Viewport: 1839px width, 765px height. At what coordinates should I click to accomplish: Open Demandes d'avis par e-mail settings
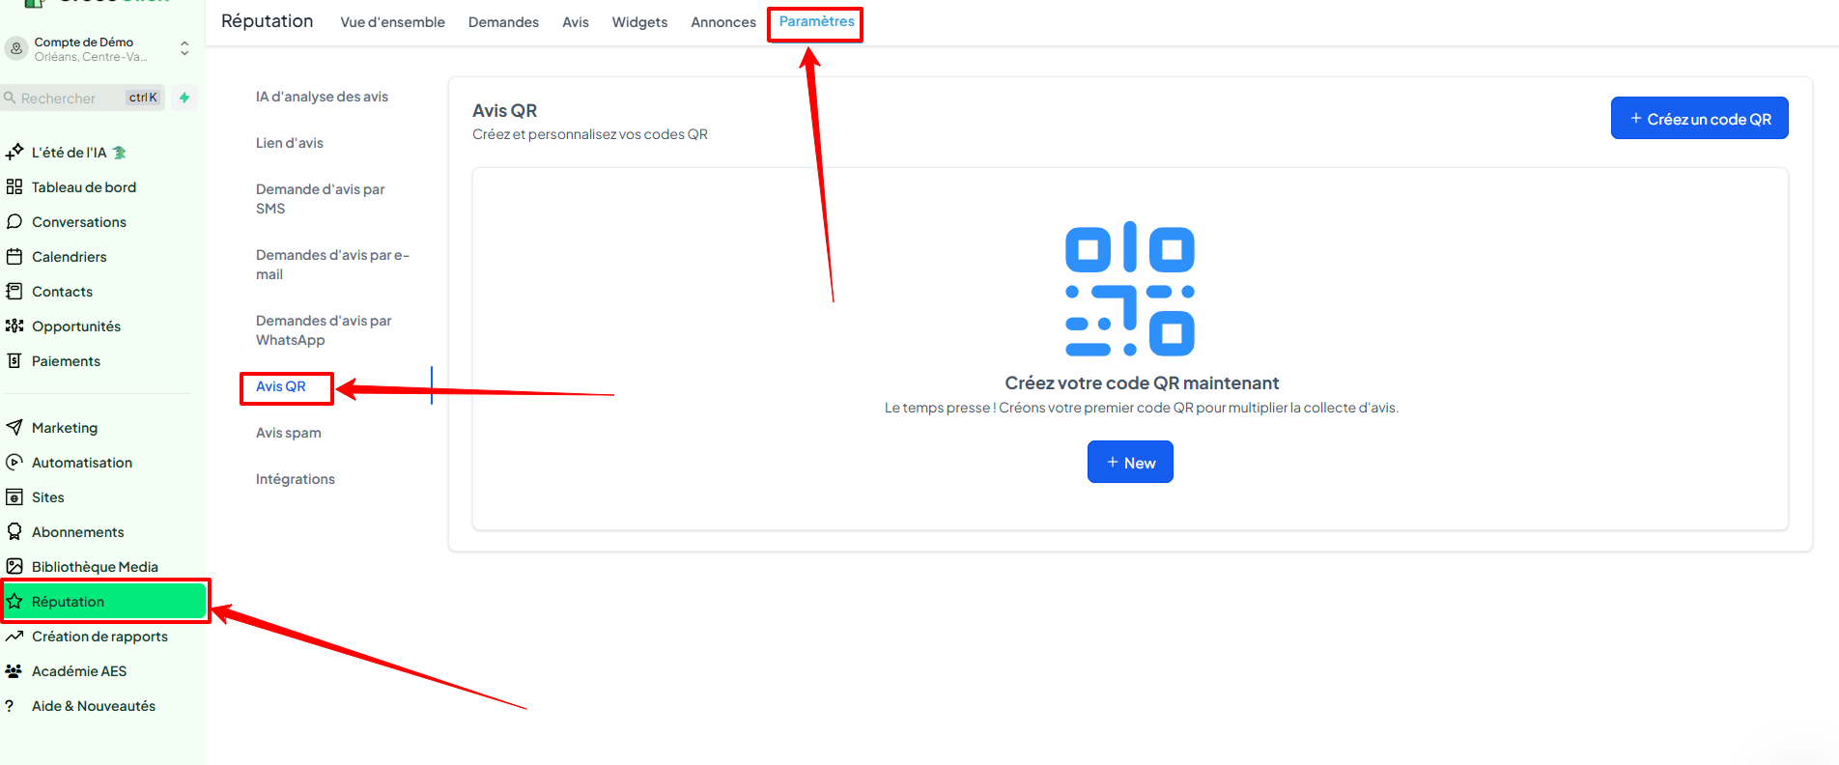tap(332, 265)
